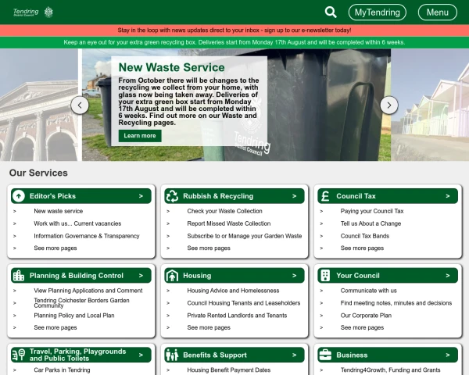Click the Travel, Parking parking-meter icon

pos(19,355)
